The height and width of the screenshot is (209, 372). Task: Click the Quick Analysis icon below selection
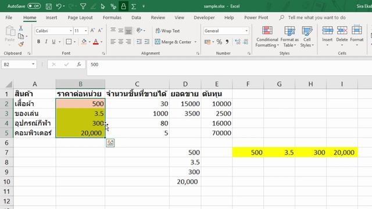[110, 143]
